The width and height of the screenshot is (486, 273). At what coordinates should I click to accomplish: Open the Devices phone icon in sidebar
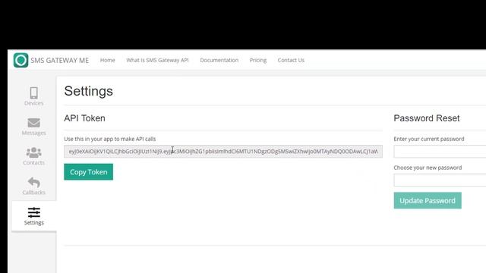33,93
